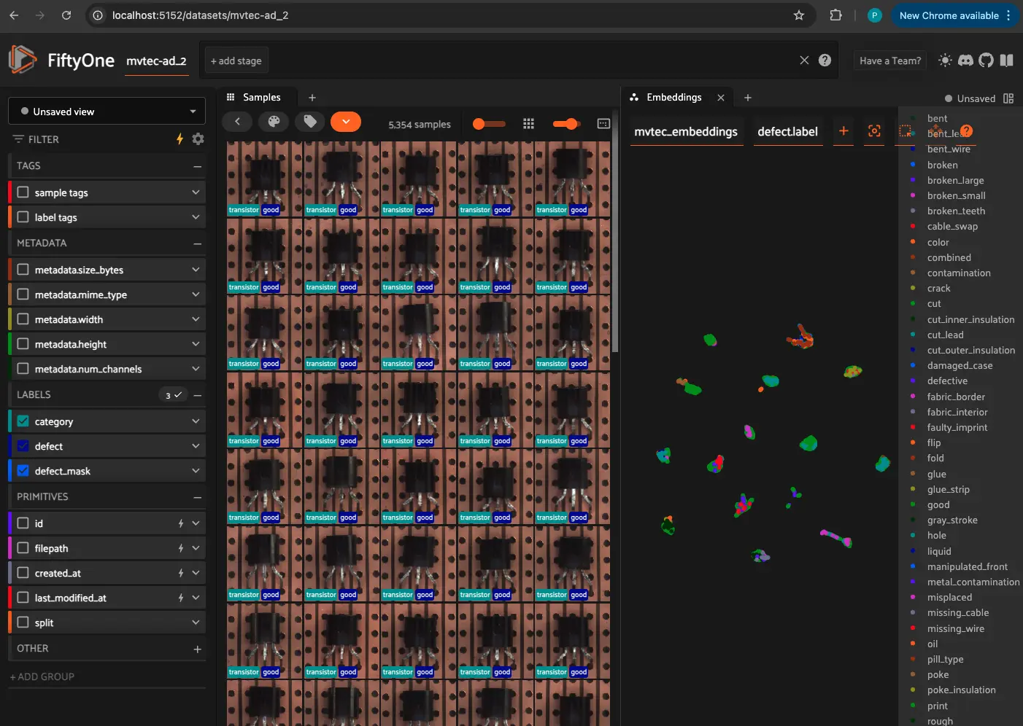Open the documentation book icon
This screenshot has height=726, width=1023.
click(x=1007, y=60)
